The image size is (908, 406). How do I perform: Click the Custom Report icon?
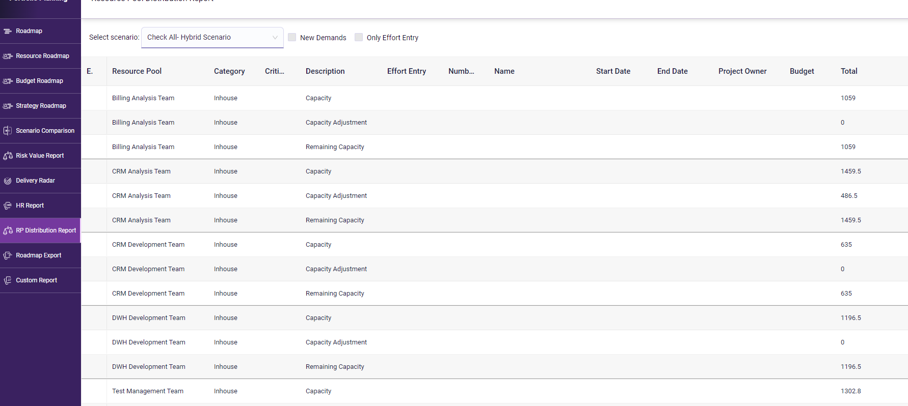(8, 280)
